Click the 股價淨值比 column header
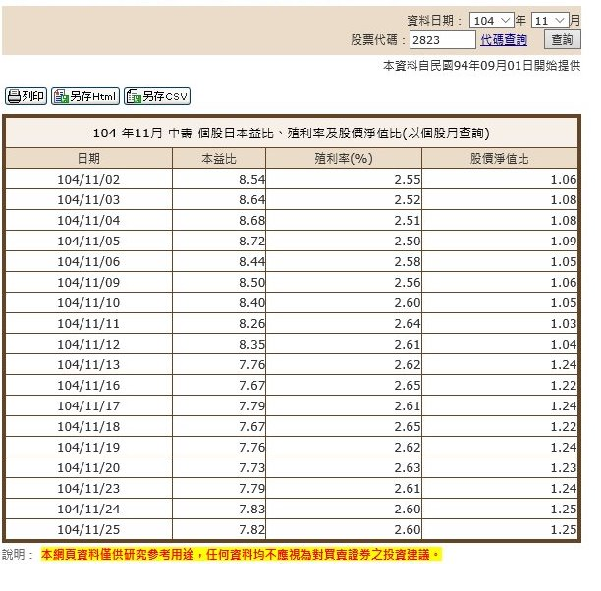Image resolution: width=601 pixels, height=591 pixels. click(x=500, y=158)
